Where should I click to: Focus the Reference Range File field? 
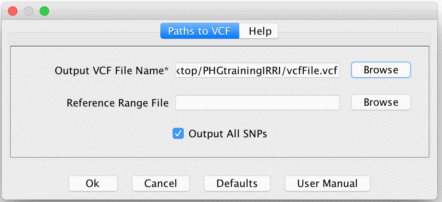[x=257, y=103]
